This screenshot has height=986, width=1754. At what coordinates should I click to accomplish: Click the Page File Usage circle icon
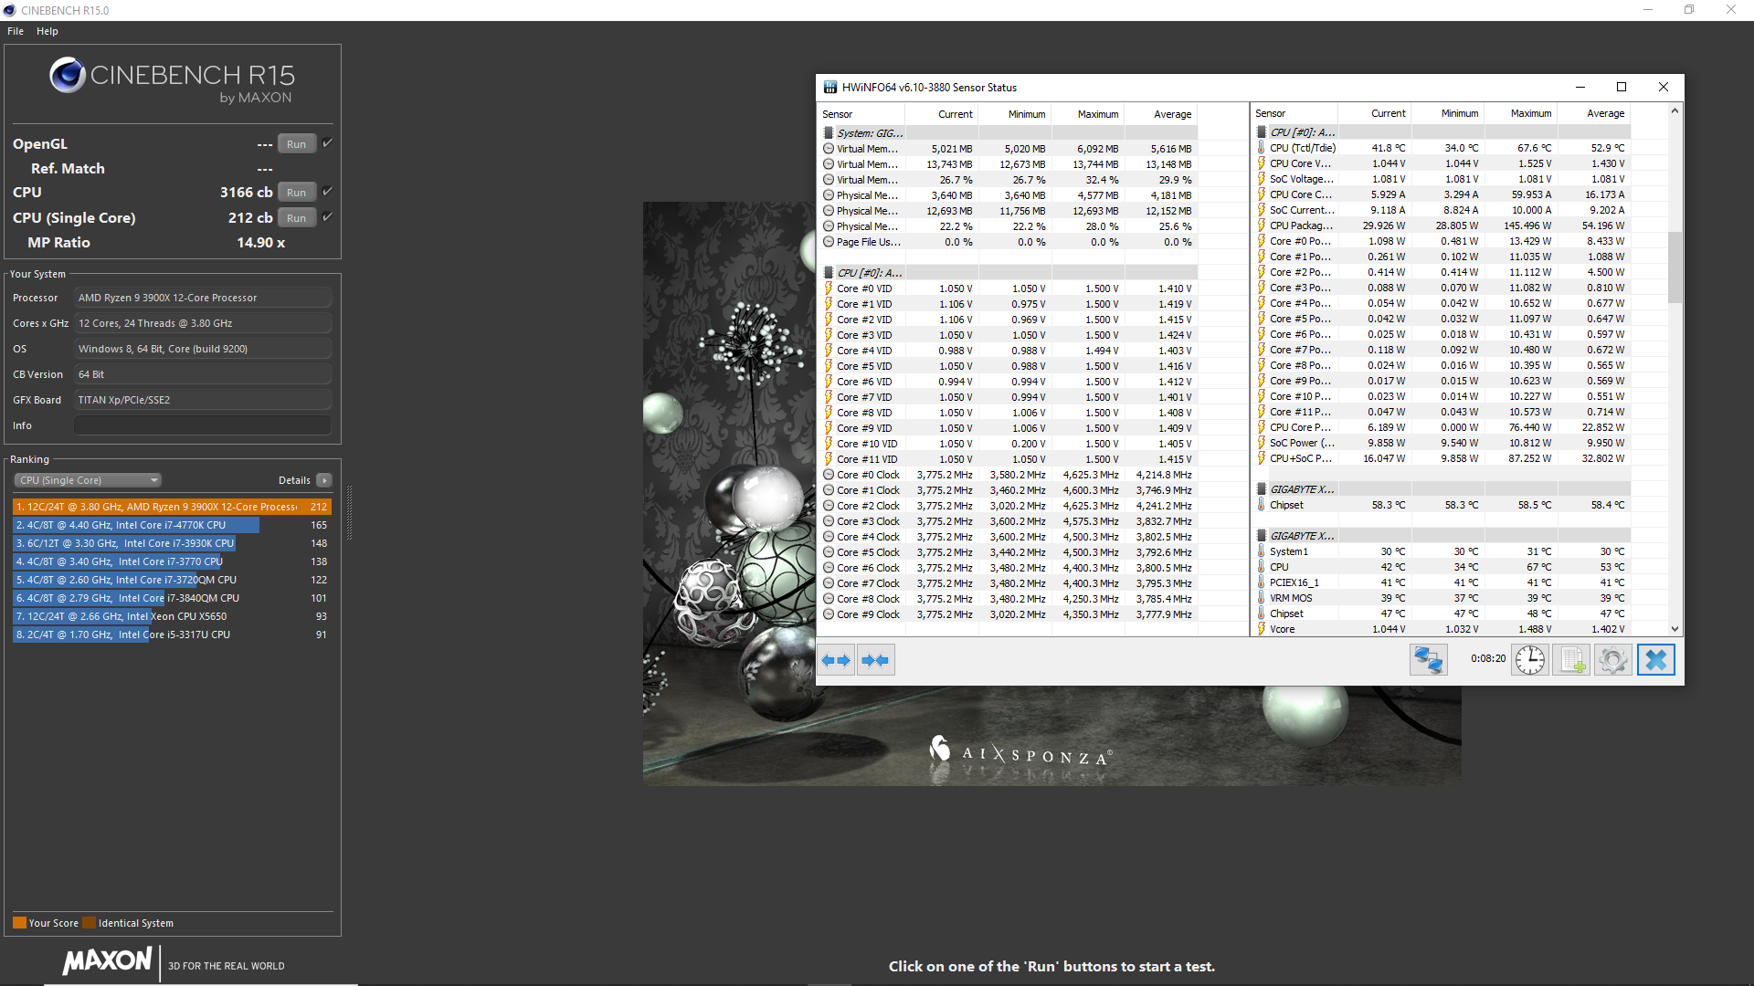pos(829,242)
